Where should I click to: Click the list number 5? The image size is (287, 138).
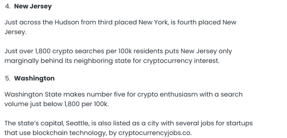(8, 78)
